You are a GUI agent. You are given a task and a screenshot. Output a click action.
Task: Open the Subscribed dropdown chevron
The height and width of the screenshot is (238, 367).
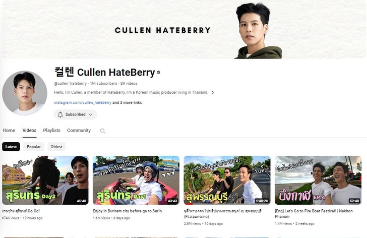pos(91,114)
